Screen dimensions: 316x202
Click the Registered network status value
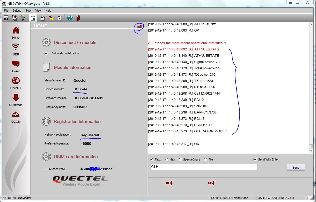click(90, 135)
